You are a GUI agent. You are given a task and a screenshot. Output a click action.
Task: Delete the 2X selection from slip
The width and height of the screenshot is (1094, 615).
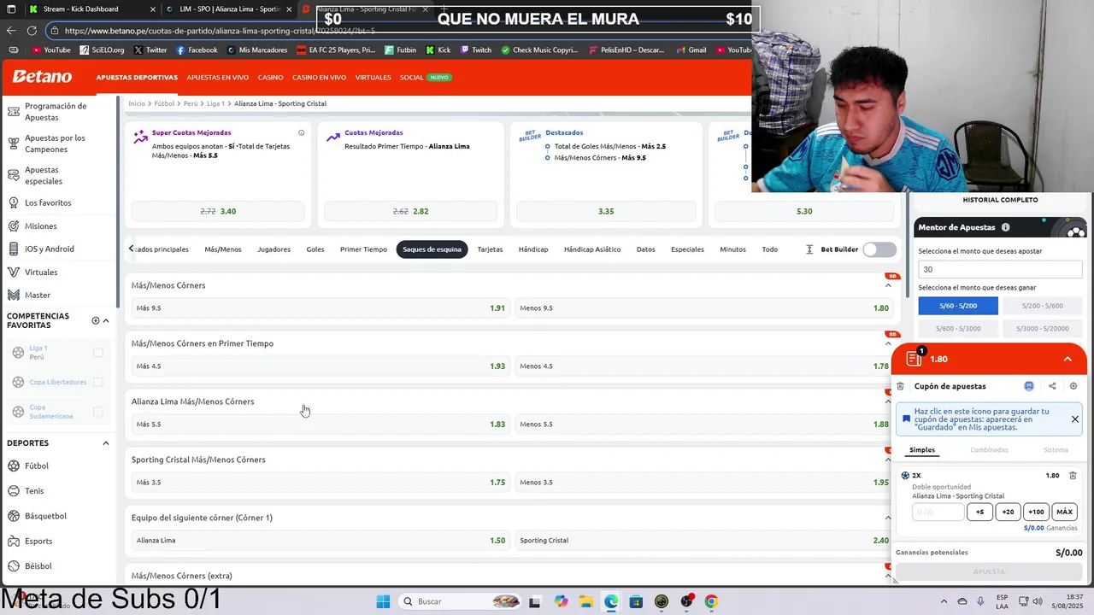(x=1073, y=476)
